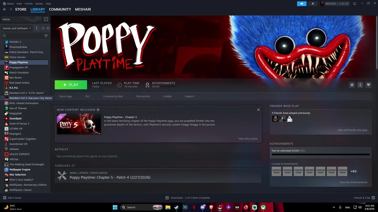Open the Store Page link
The width and height of the screenshot is (378, 212).
click(x=65, y=96)
